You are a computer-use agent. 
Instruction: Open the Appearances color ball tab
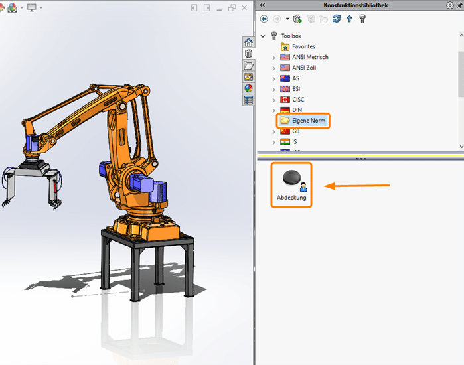pos(248,88)
